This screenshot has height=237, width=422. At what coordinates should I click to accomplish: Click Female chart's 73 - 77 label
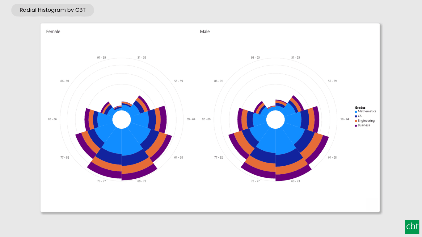(101, 181)
